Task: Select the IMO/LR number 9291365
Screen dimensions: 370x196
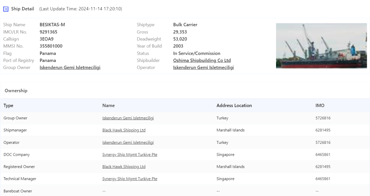Action: [48, 32]
